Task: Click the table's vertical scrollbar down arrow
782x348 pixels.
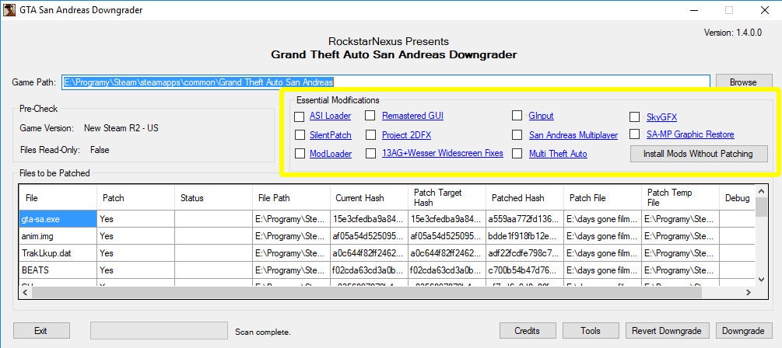Action: (x=761, y=280)
